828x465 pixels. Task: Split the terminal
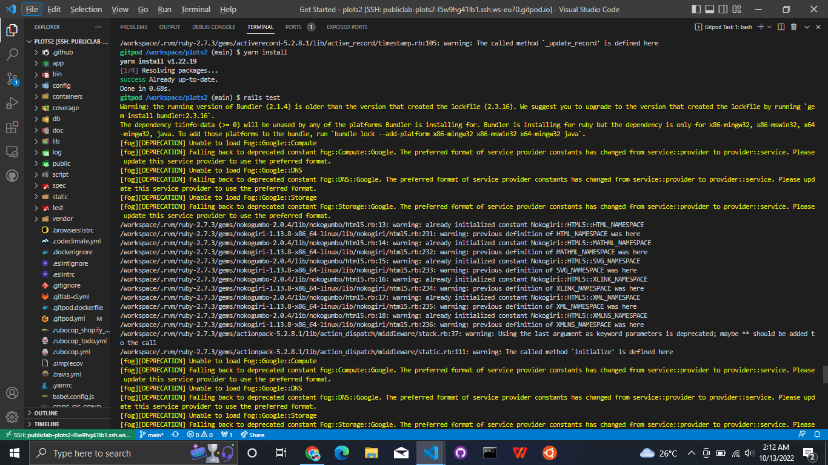781,27
